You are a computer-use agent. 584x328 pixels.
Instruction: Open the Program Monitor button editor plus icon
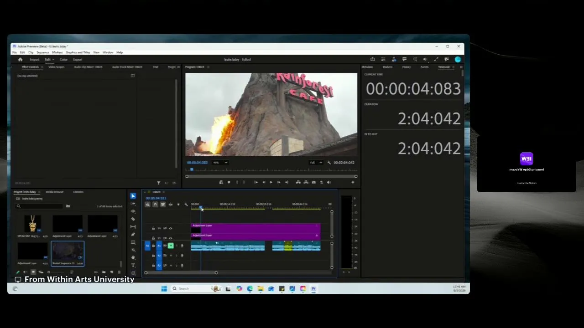point(353,182)
